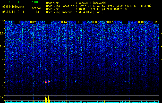Click the 1018 time marker

click(x=125, y=22)
